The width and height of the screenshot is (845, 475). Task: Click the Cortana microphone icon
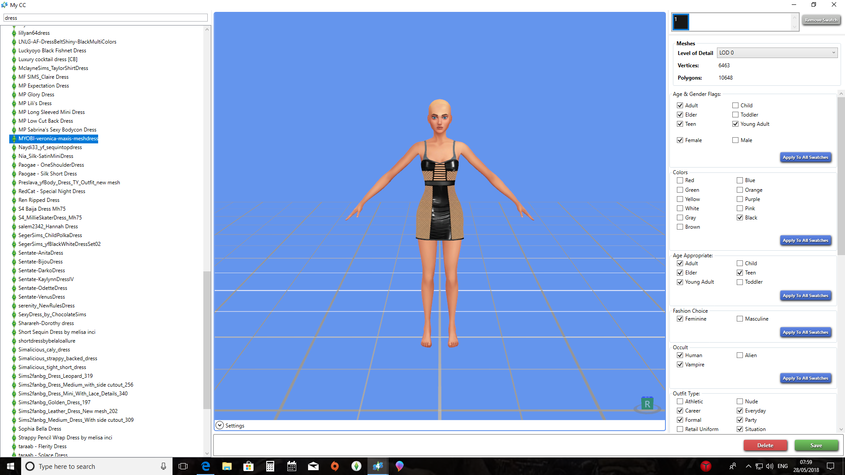[163, 466]
